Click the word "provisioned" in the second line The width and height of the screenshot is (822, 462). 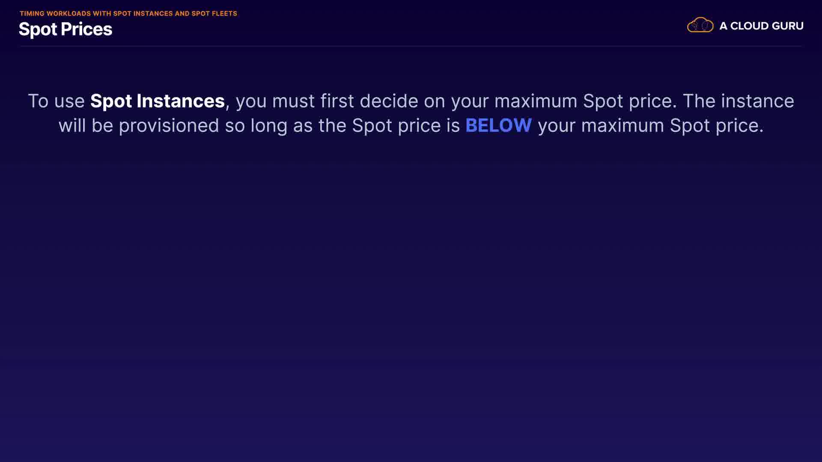(x=169, y=126)
